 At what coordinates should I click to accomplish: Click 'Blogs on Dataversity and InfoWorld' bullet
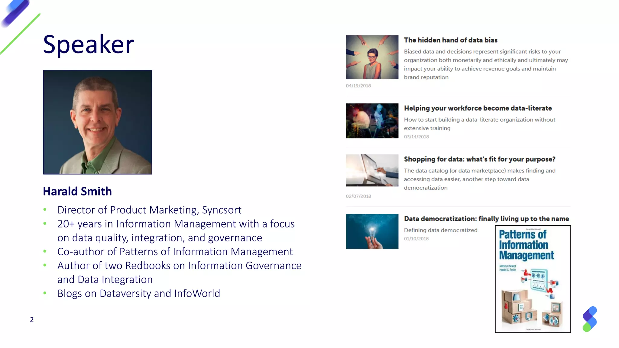[139, 293]
